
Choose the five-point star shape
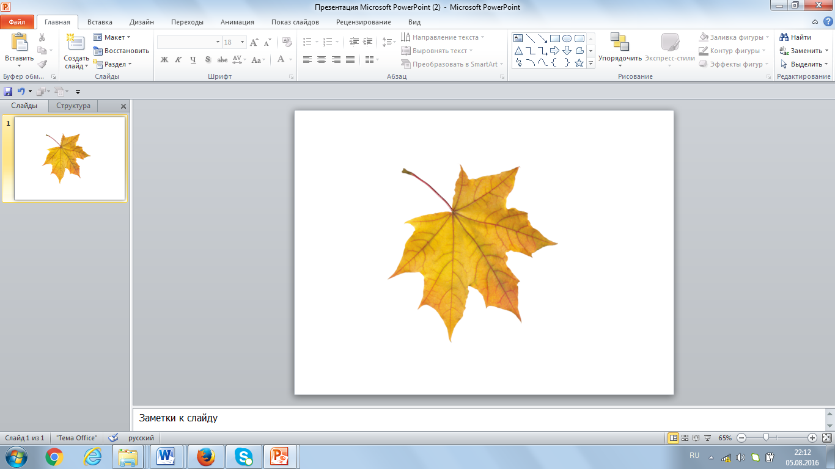click(579, 63)
